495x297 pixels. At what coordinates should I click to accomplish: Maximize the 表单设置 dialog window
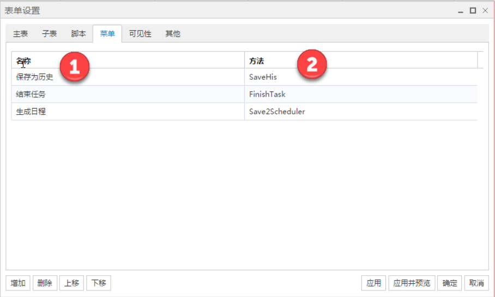point(473,10)
